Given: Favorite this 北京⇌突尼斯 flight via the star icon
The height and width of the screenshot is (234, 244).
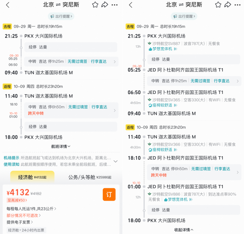Looking at the screenshot, I should [x=95, y=5].
